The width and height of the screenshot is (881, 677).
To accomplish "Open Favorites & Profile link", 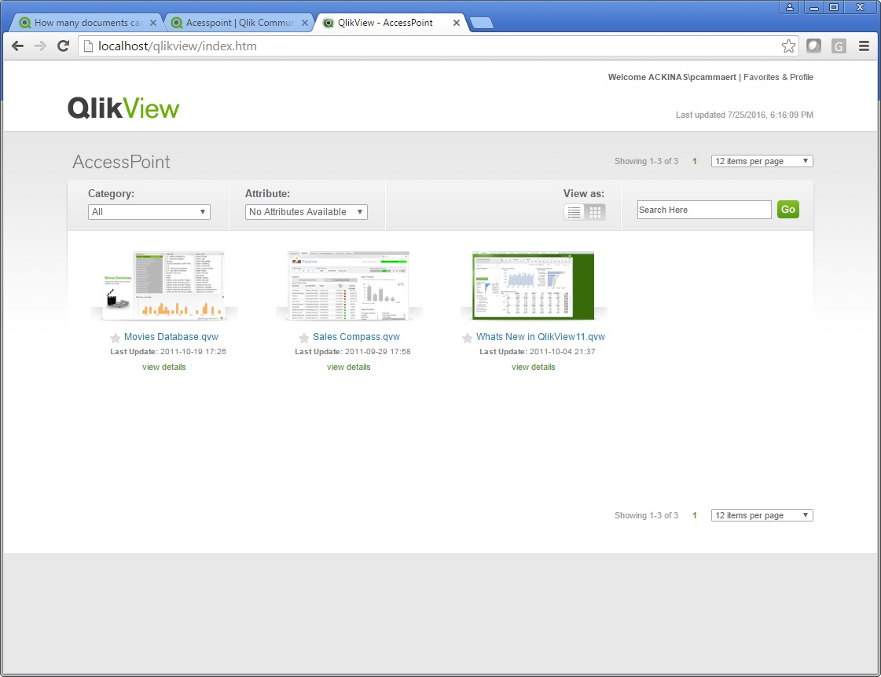I will coord(778,77).
